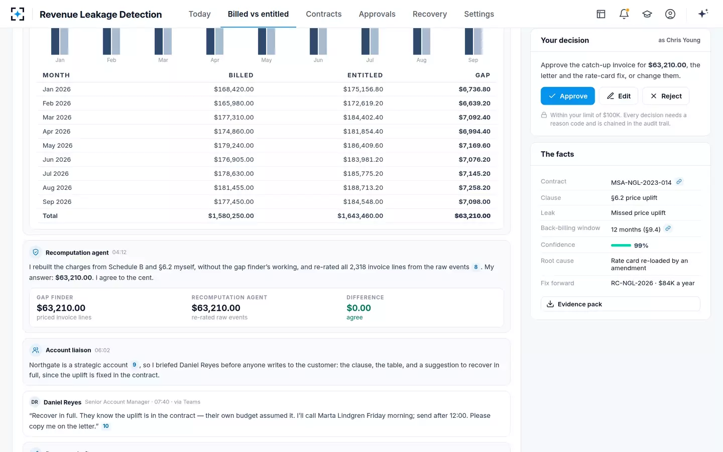Open the Contracts tab
The image size is (723, 452).
324,14
